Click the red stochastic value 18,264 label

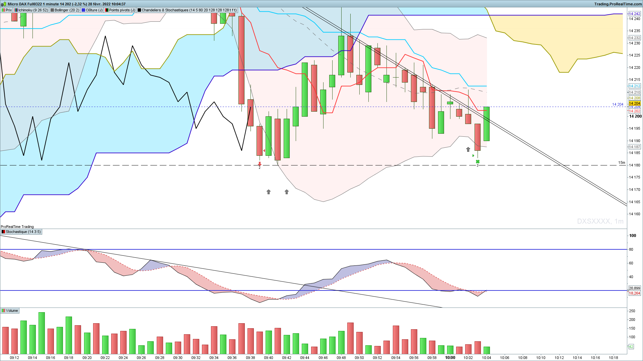(x=635, y=293)
